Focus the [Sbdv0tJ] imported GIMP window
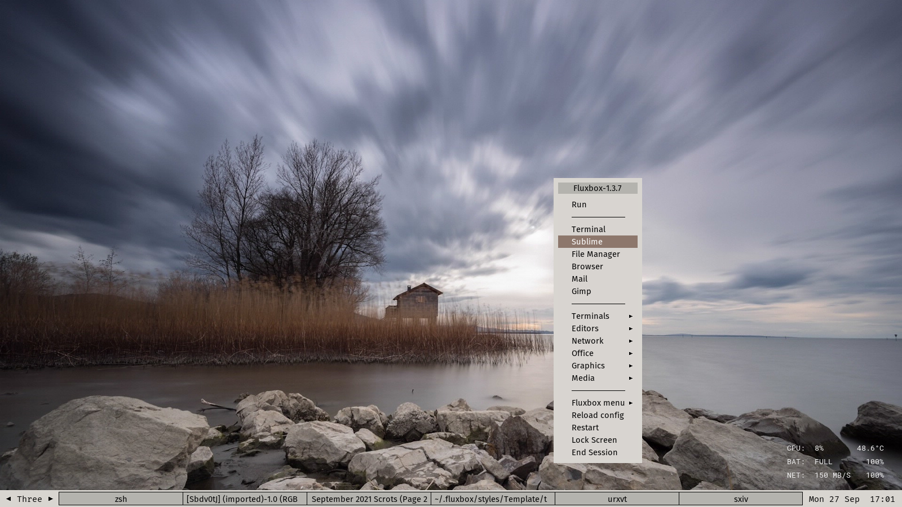The height and width of the screenshot is (507, 902). [245, 499]
